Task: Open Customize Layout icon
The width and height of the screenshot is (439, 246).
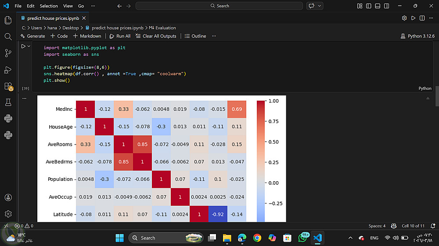Action: tap(360, 6)
